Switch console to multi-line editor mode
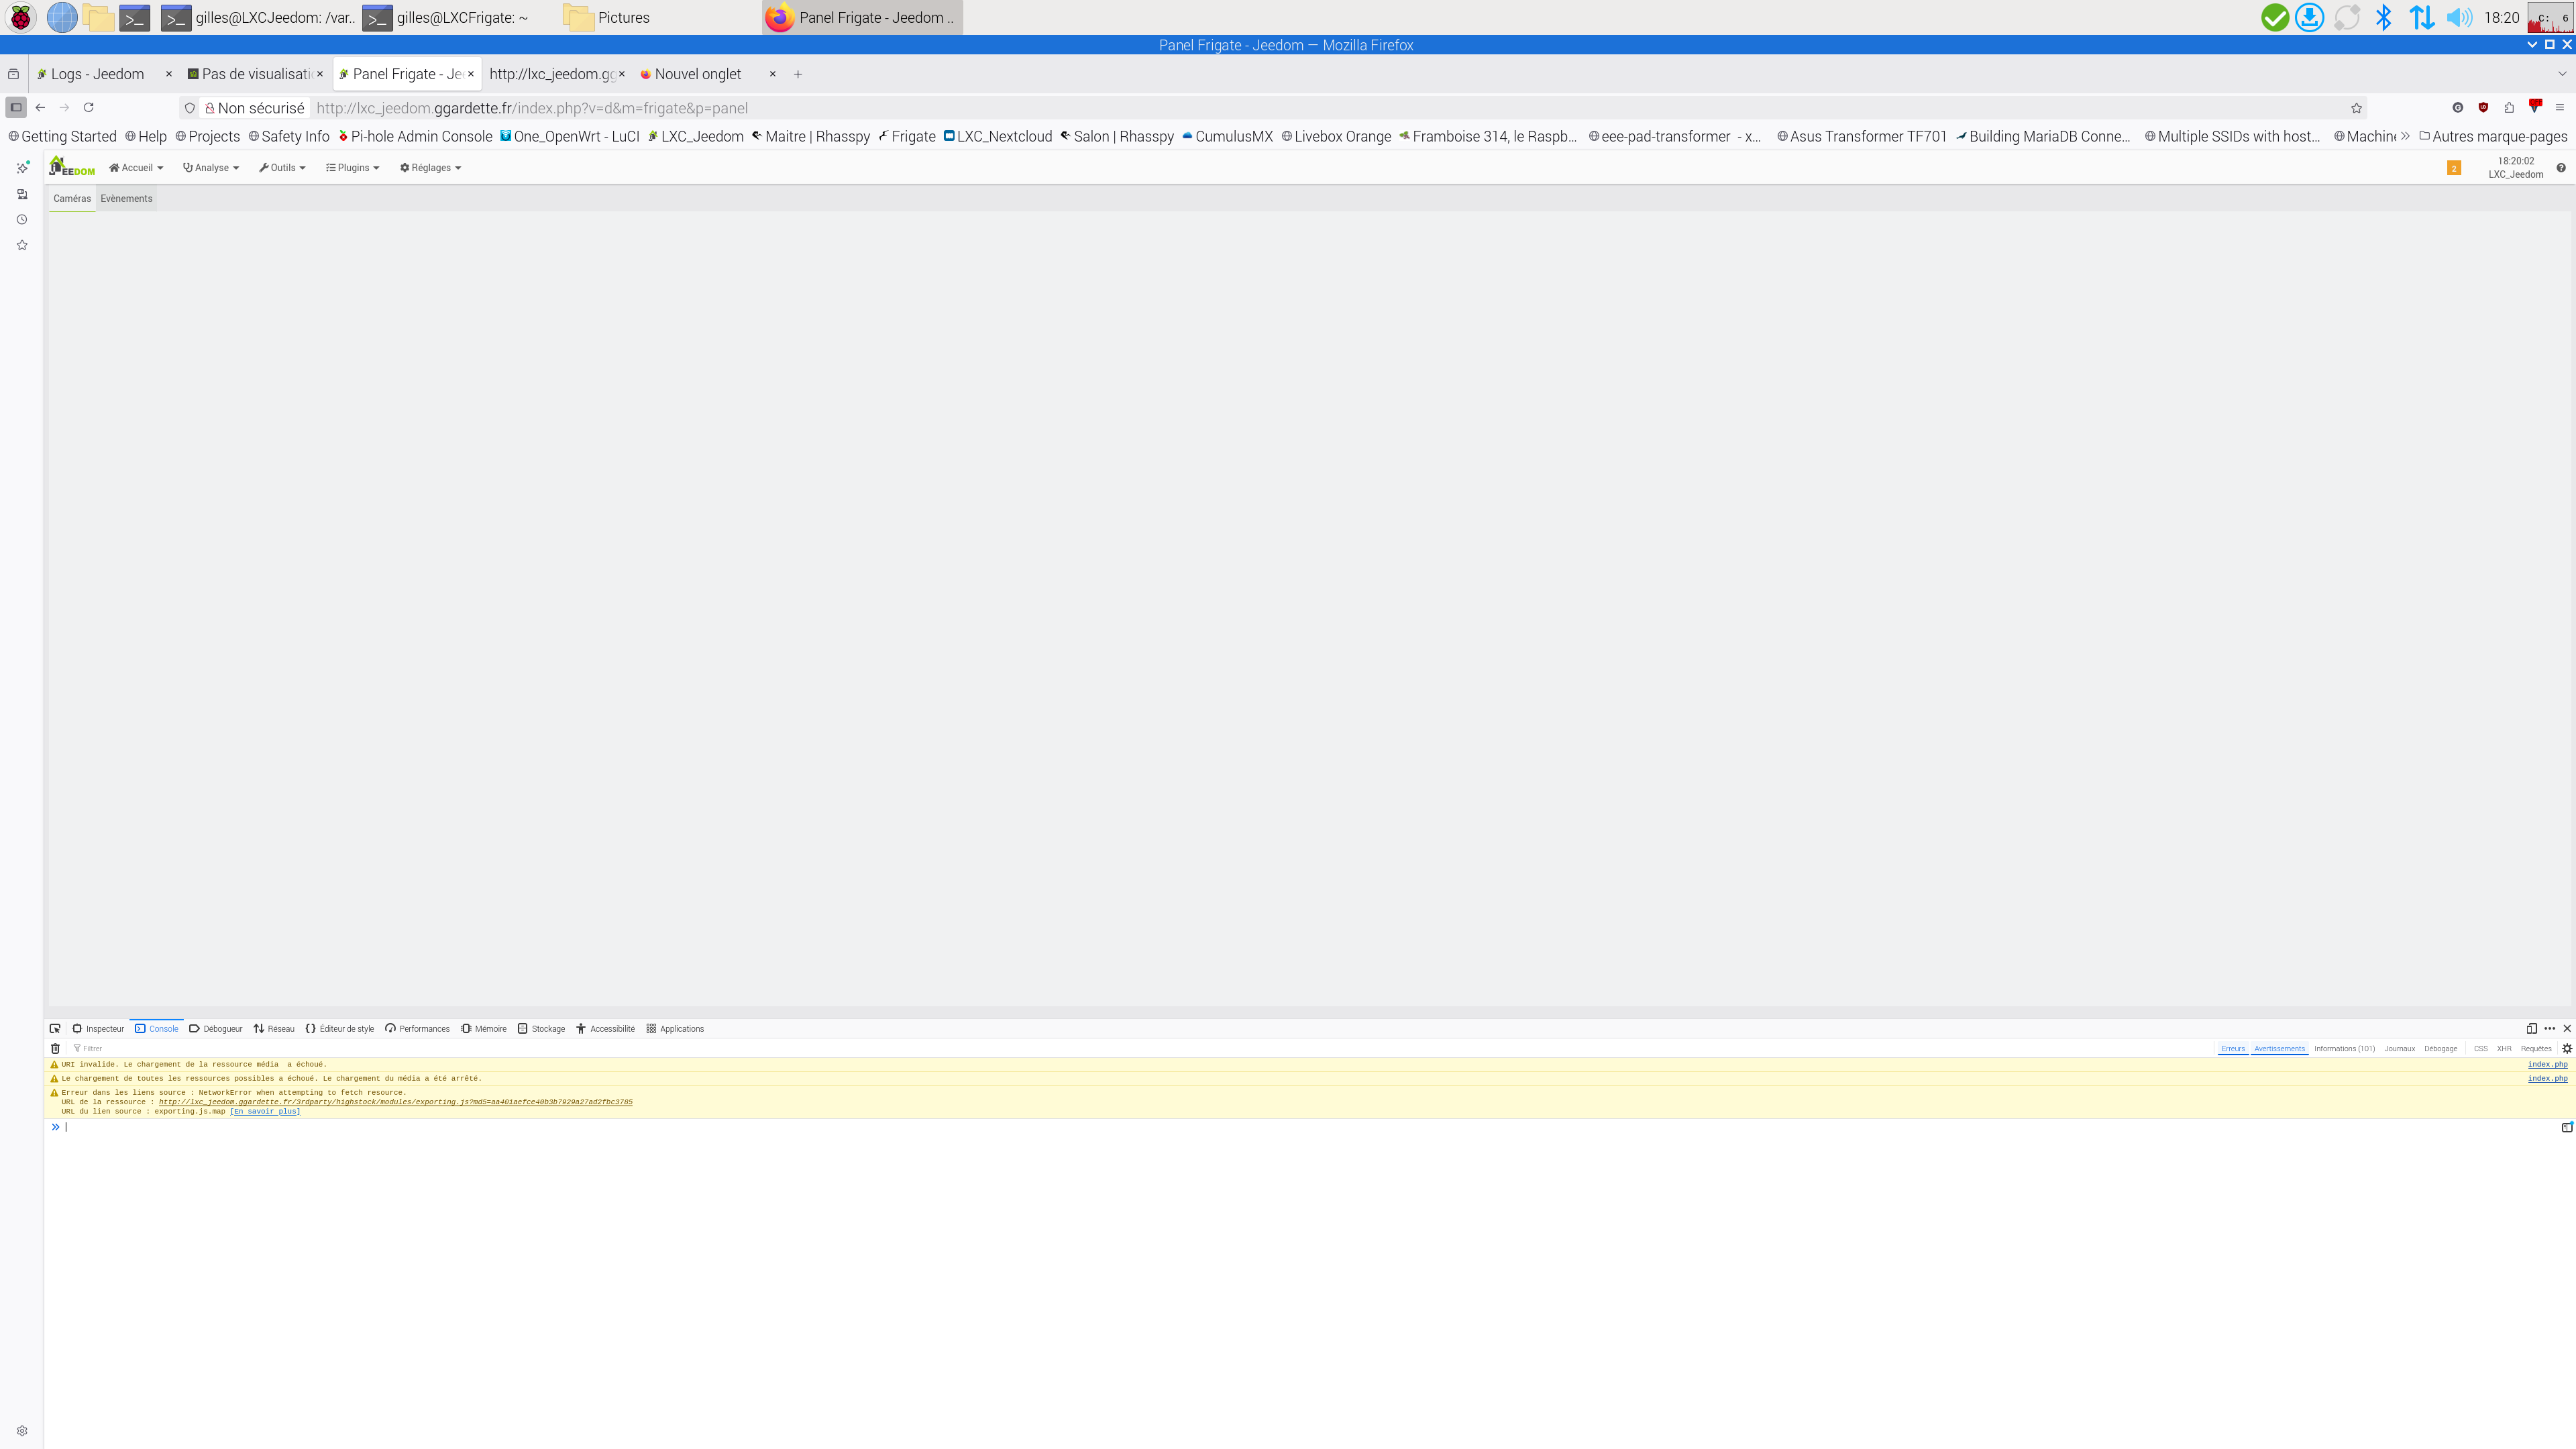The height and width of the screenshot is (1449, 2576). click(x=2566, y=1127)
